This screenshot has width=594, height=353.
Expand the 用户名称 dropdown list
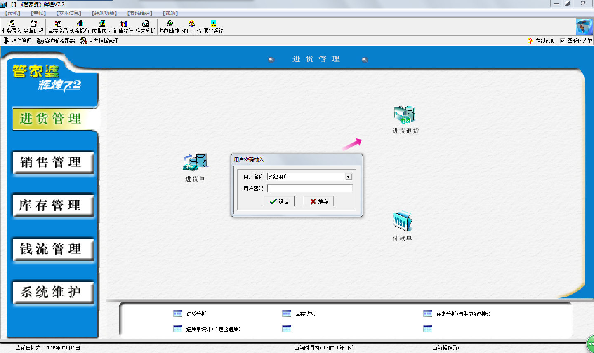pyautogui.click(x=349, y=177)
